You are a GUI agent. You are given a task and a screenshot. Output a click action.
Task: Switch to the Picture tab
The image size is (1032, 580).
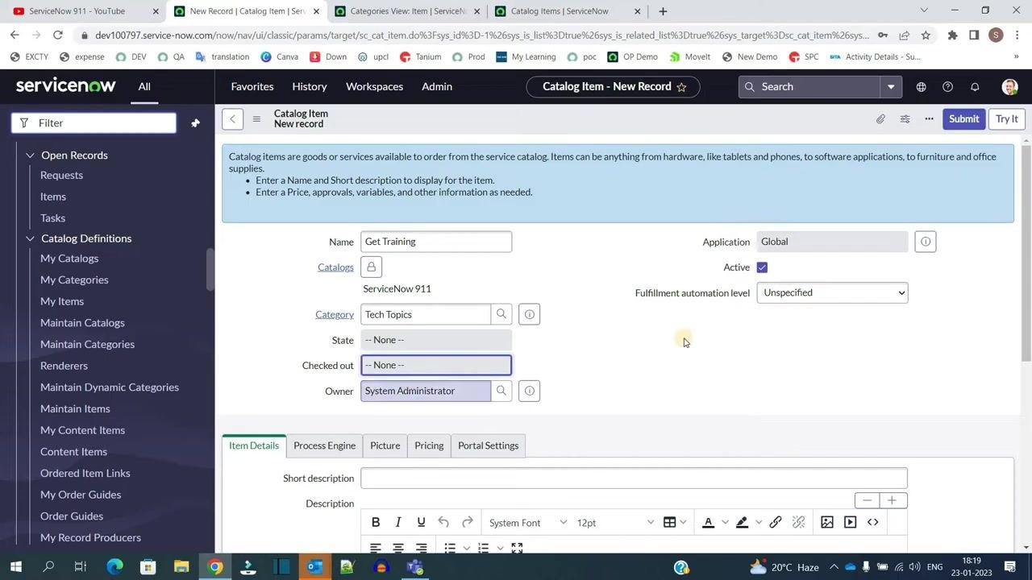pos(385,445)
